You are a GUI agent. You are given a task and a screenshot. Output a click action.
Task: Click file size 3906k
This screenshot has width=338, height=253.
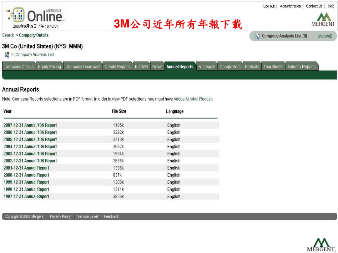point(118,196)
